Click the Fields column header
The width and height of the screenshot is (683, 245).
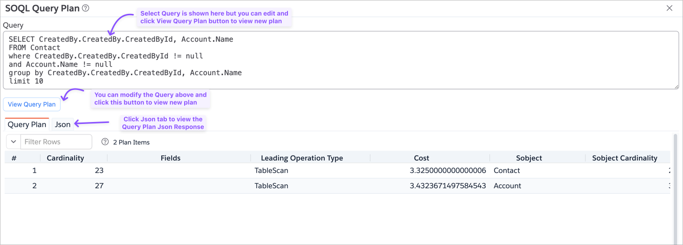coord(171,158)
